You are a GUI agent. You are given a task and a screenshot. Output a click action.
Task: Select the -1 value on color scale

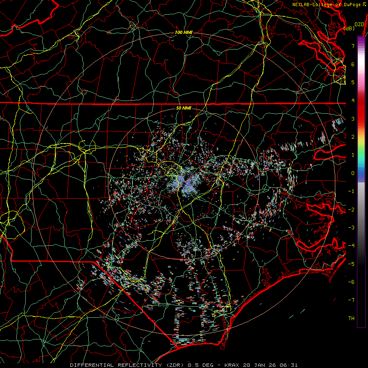point(351,191)
